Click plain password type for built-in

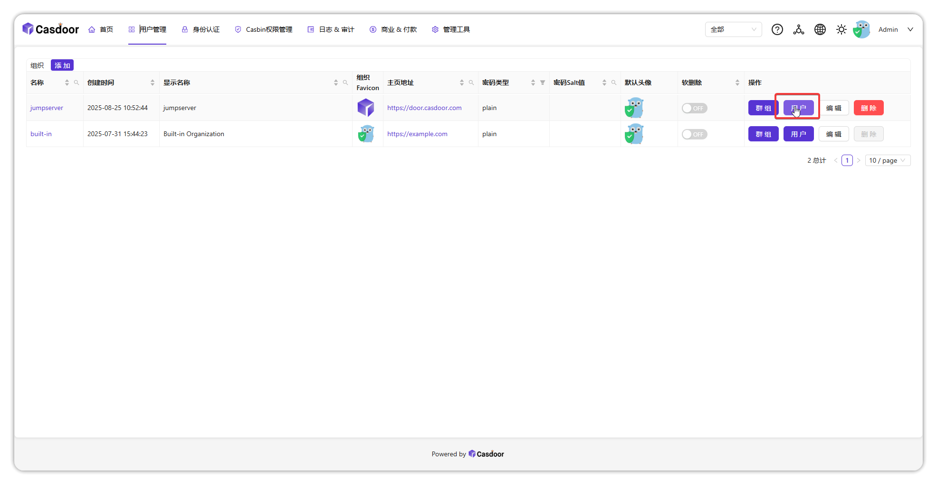click(489, 134)
